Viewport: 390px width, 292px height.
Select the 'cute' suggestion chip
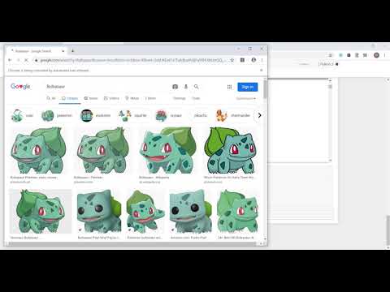22,115
